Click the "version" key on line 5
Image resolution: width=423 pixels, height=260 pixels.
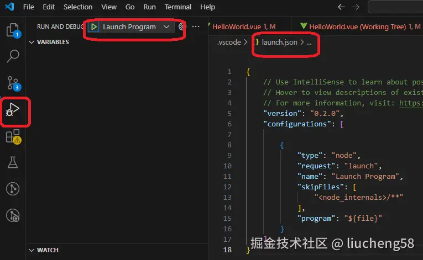(x=282, y=113)
